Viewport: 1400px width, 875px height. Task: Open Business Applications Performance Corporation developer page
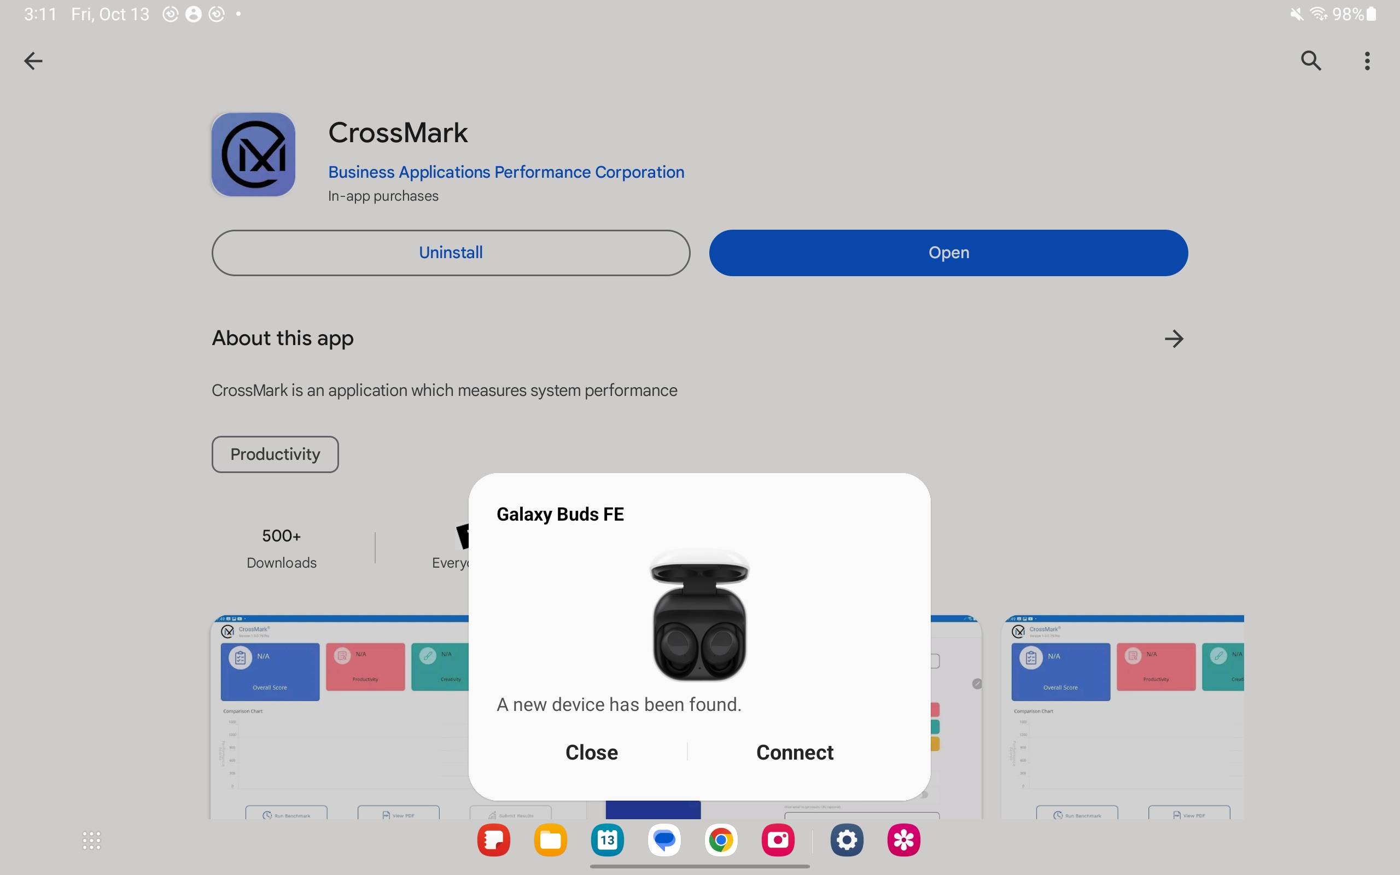pos(506,172)
